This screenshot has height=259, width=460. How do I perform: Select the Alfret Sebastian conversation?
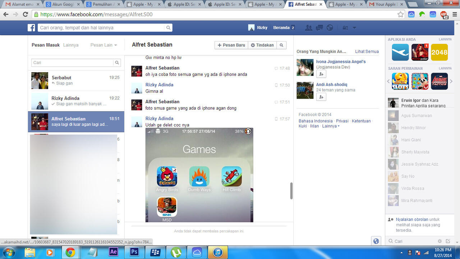click(76, 122)
